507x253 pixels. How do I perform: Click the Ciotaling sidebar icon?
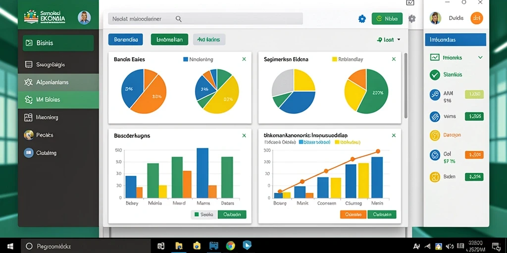(28, 153)
